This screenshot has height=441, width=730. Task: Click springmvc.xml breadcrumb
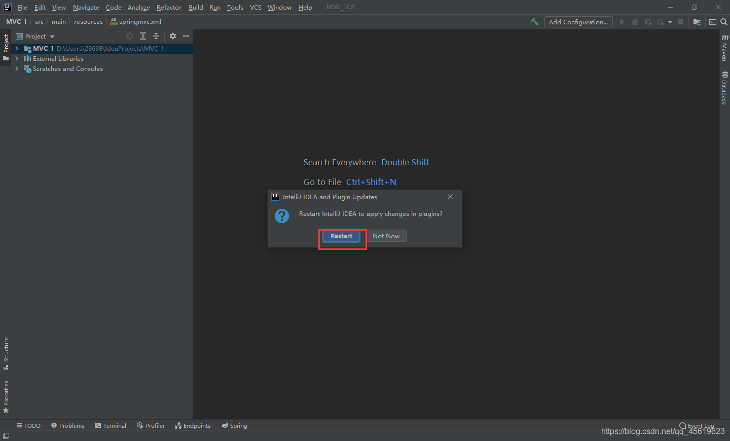click(x=136, y=22)
